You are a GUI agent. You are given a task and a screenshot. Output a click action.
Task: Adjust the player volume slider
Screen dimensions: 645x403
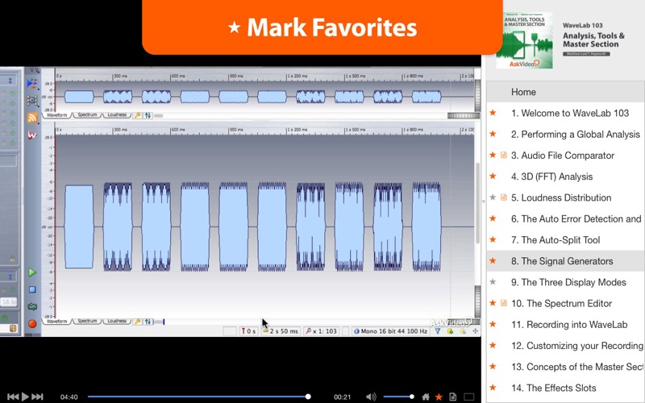[398, 397]
